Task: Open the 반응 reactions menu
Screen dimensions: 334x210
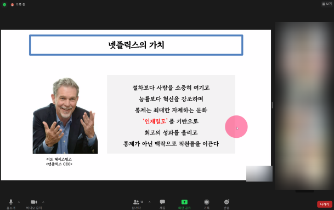Action: [227, 204]
